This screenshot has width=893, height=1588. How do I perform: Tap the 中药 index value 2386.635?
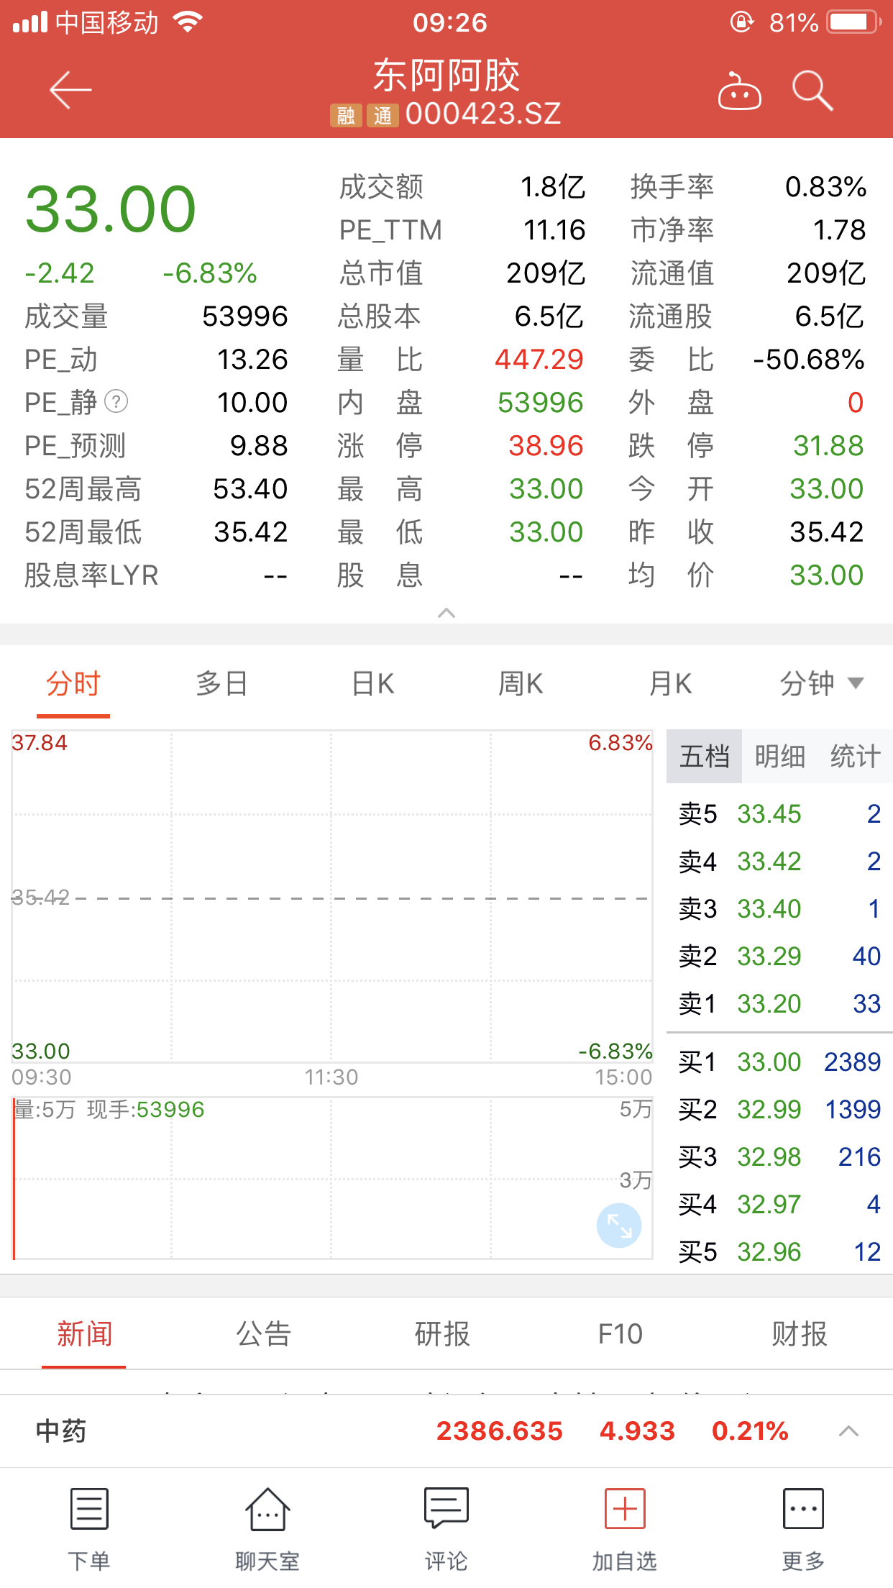[x=500, y=1430]
